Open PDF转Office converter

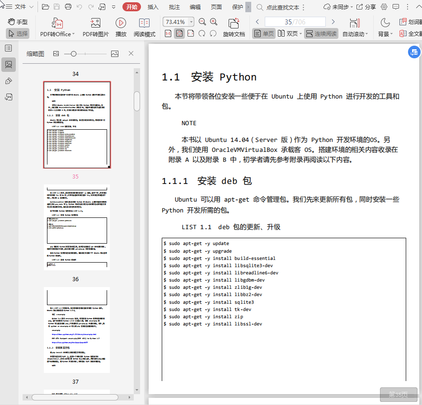(57, 27)
